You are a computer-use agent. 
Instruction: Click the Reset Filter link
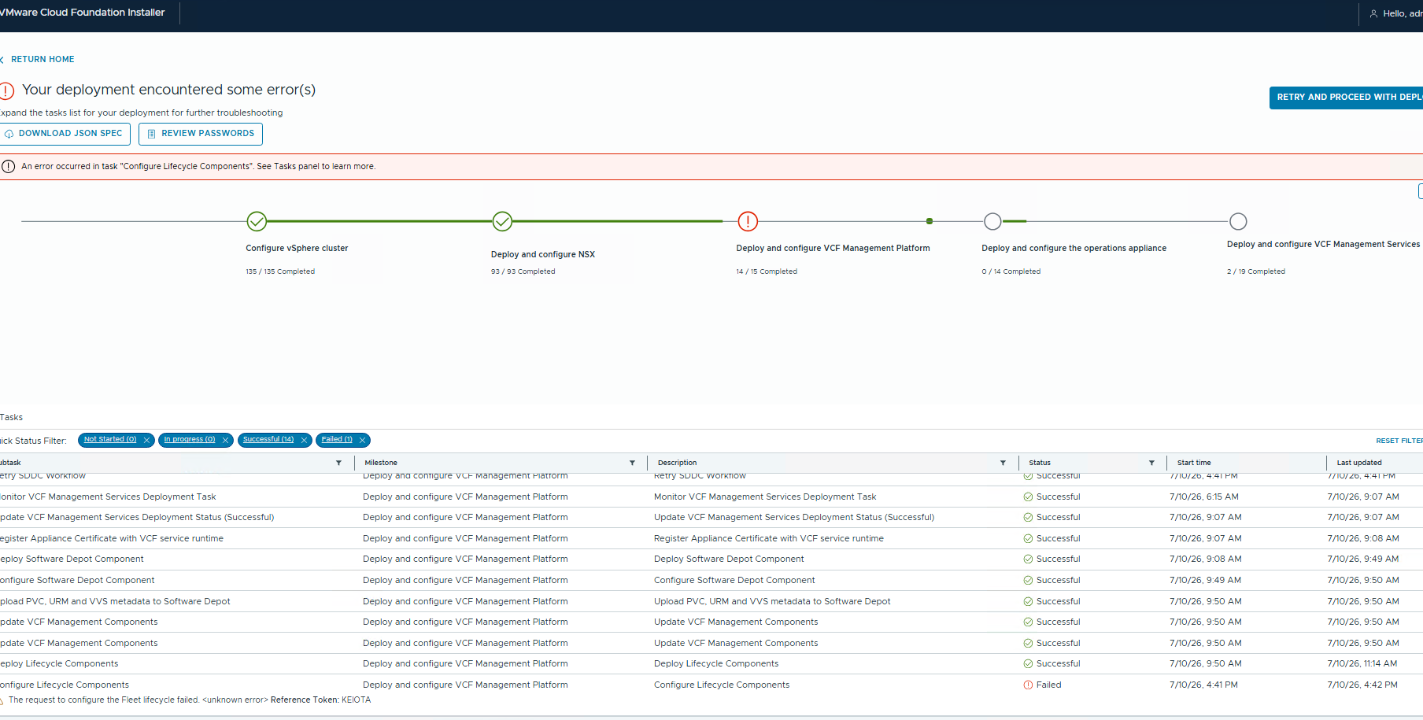click(1399, 441)
